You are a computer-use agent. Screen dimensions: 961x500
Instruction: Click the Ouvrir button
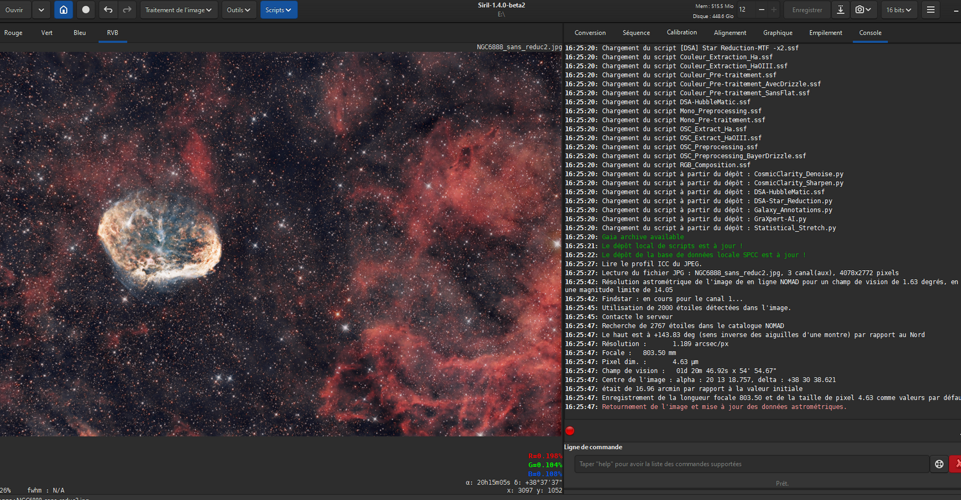(14, 10)
